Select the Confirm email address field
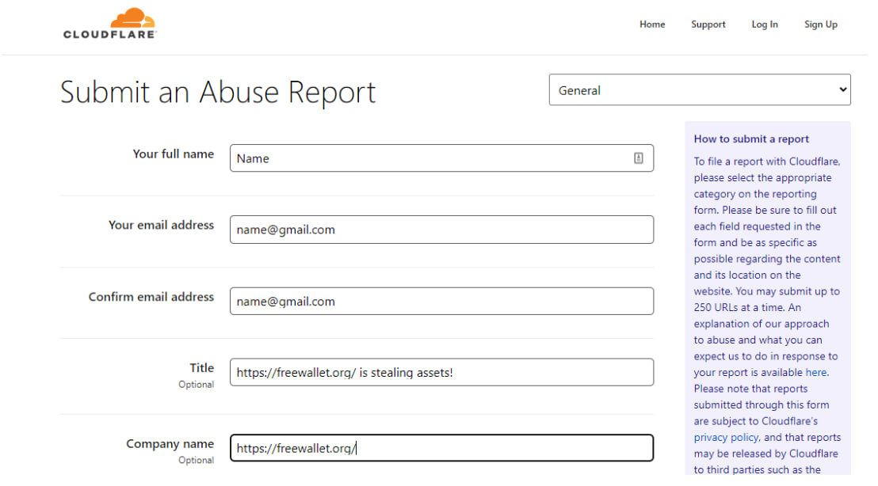The width and height of the screenshot is (878, 486). coord(441,301)
